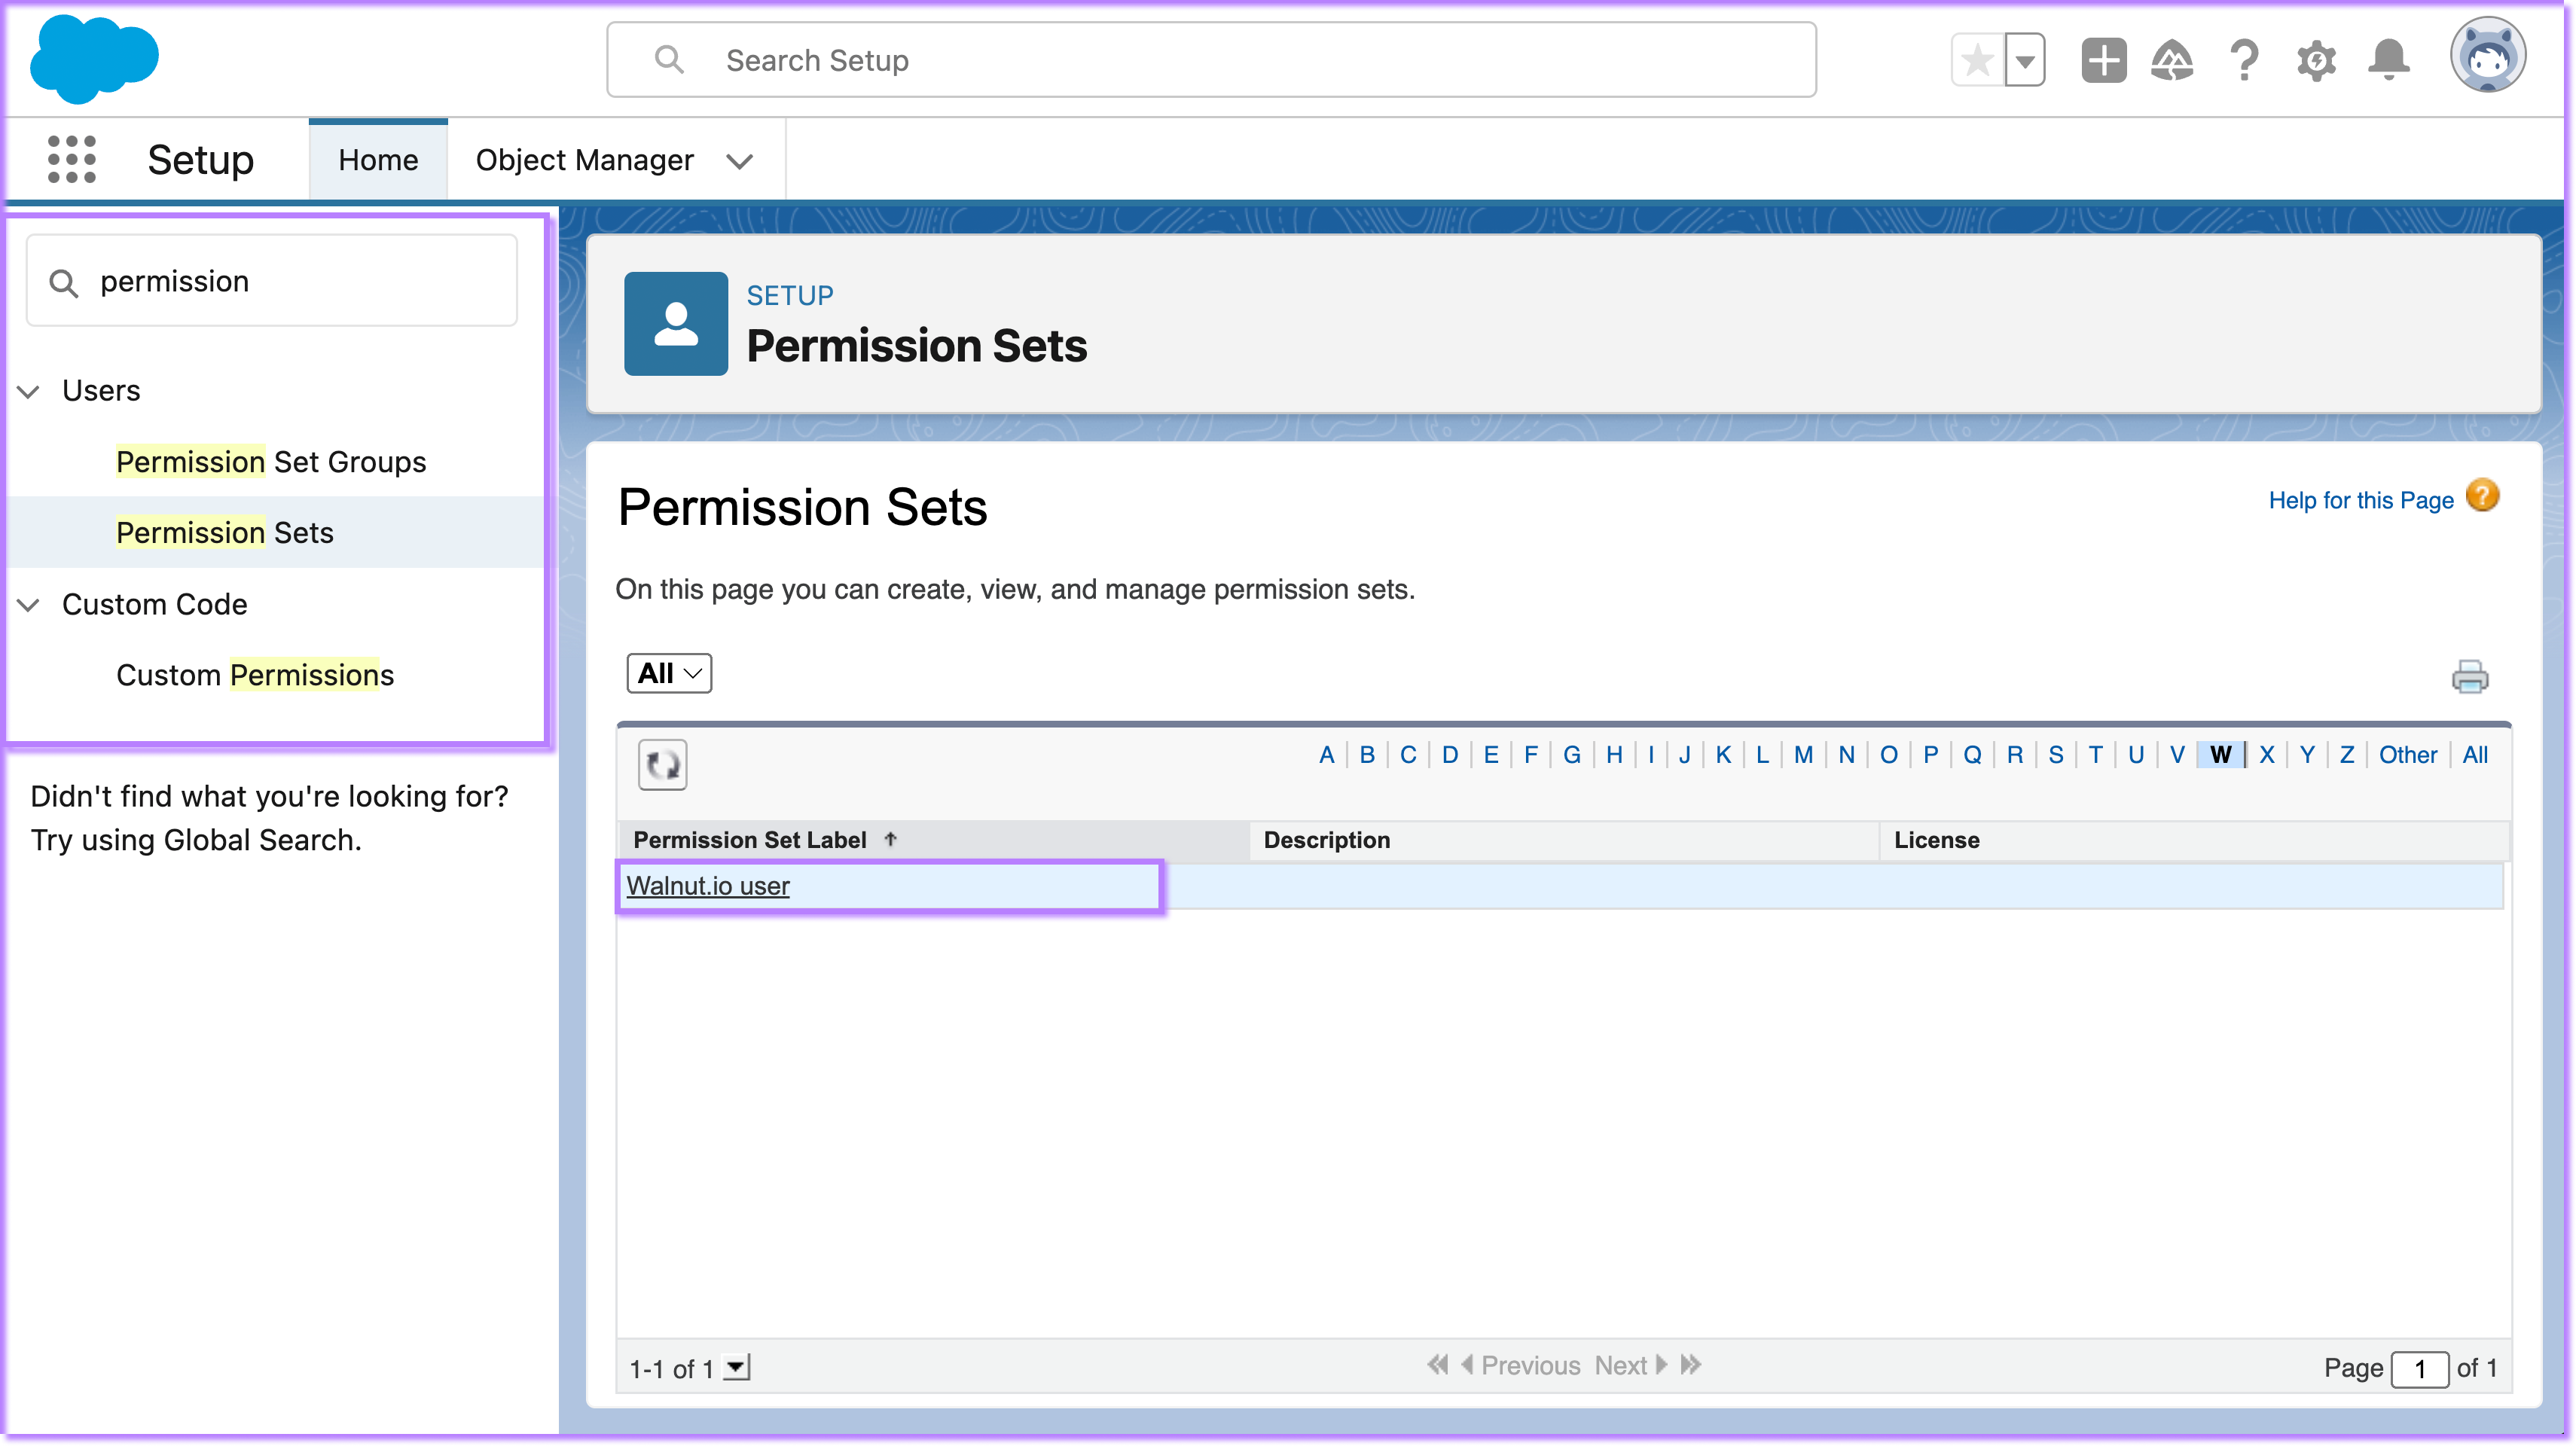Open the favorites list dropdown arrow
Screen dimensions: 2576x1446
(x=2025, y=61)
